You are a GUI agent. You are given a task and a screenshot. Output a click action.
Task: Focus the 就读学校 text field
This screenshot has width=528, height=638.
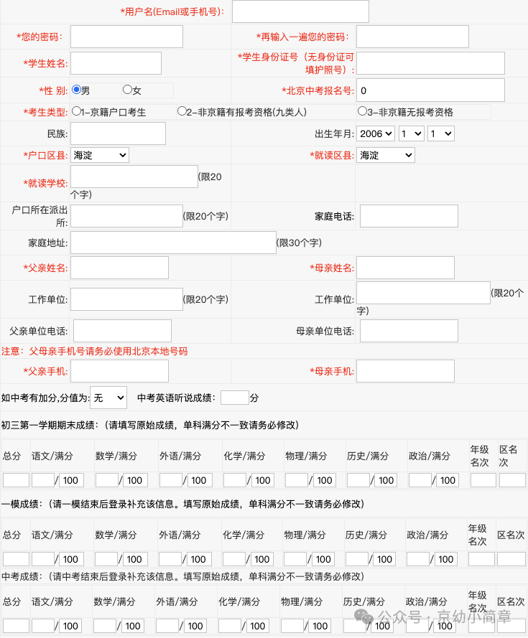click(134, 177)
